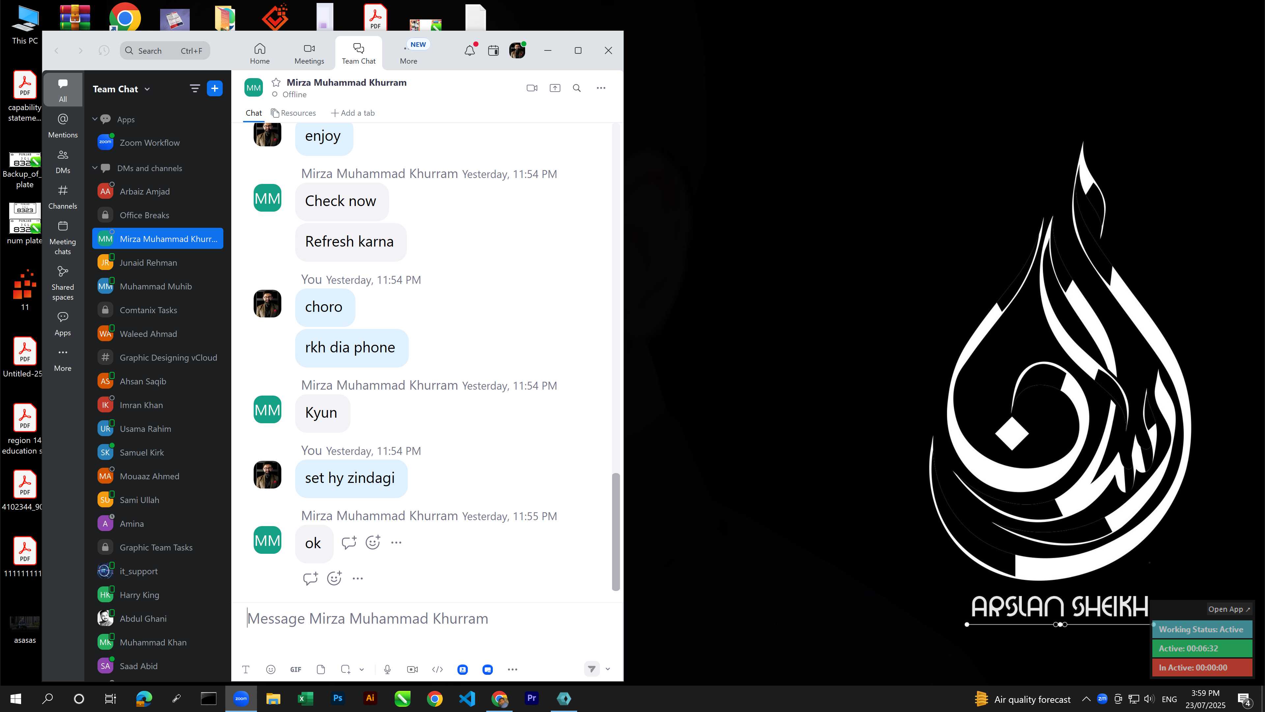
Task: Open Graphic Designing vCloud channel
Action: tap(158, 357)
